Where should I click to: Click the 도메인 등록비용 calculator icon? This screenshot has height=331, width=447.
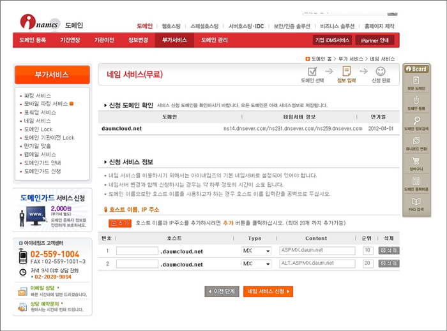coord(416,184)
